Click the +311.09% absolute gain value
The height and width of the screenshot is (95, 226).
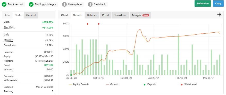[x=48, y=27]
